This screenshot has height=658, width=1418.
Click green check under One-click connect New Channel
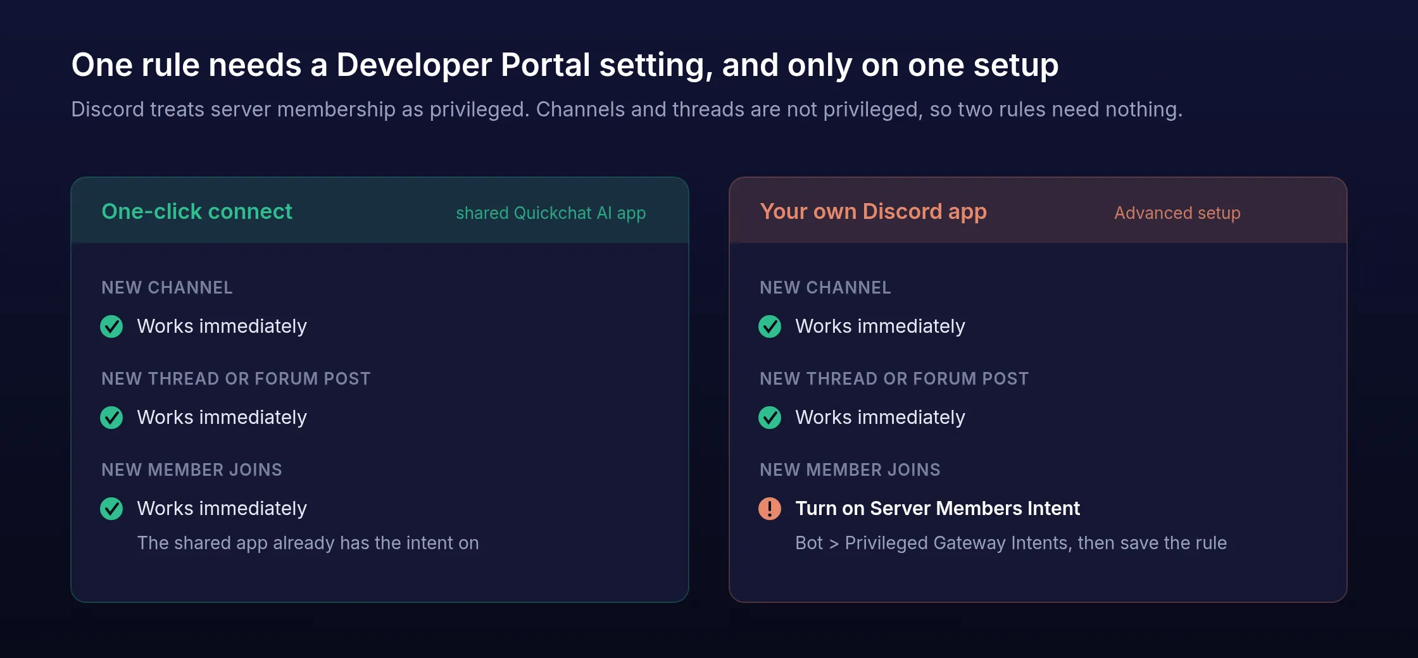click(111, 326)
